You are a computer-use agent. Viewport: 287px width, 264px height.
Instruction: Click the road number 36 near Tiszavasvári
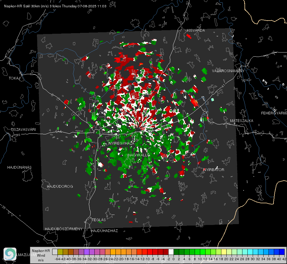[x=18, y=135]
